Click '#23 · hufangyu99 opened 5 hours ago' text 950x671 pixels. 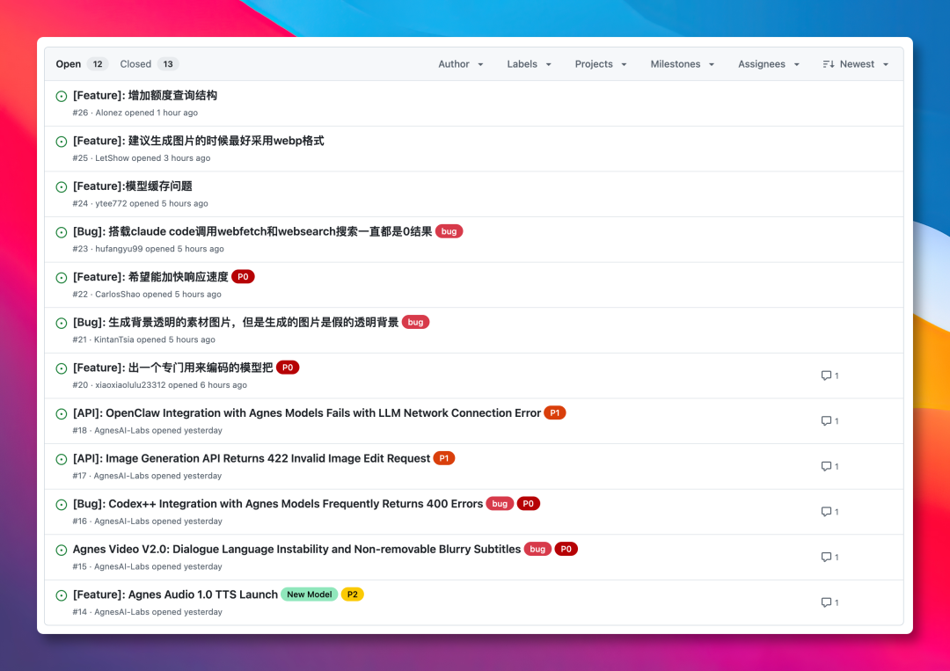click(x=149, y=249)
